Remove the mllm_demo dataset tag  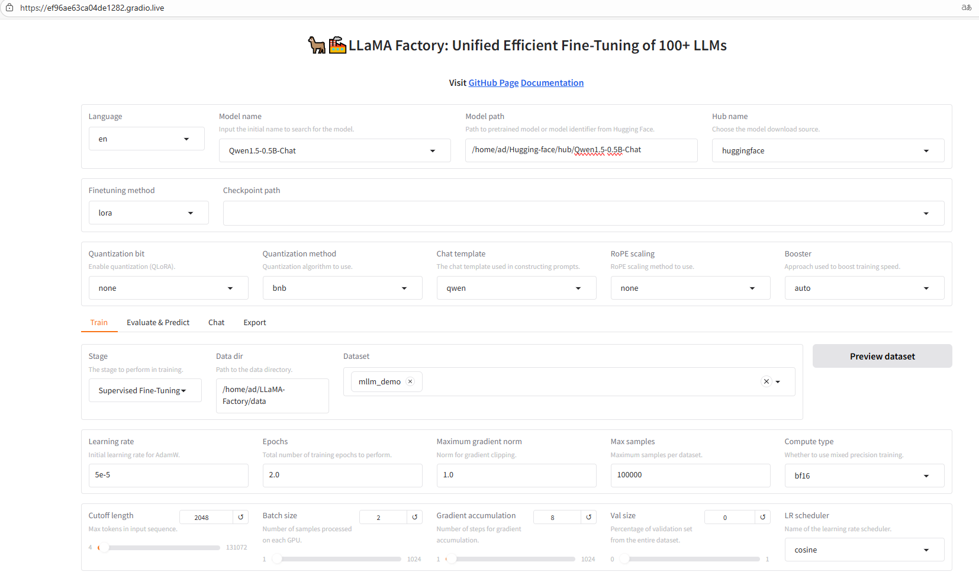pos(410,381)
